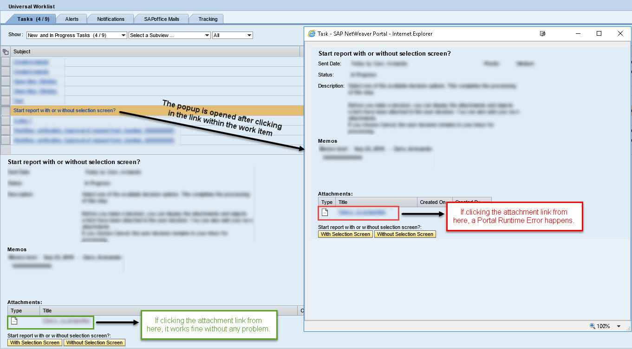Click the 'Attachments:' heading in the worklist preview

tap(25, 302)
